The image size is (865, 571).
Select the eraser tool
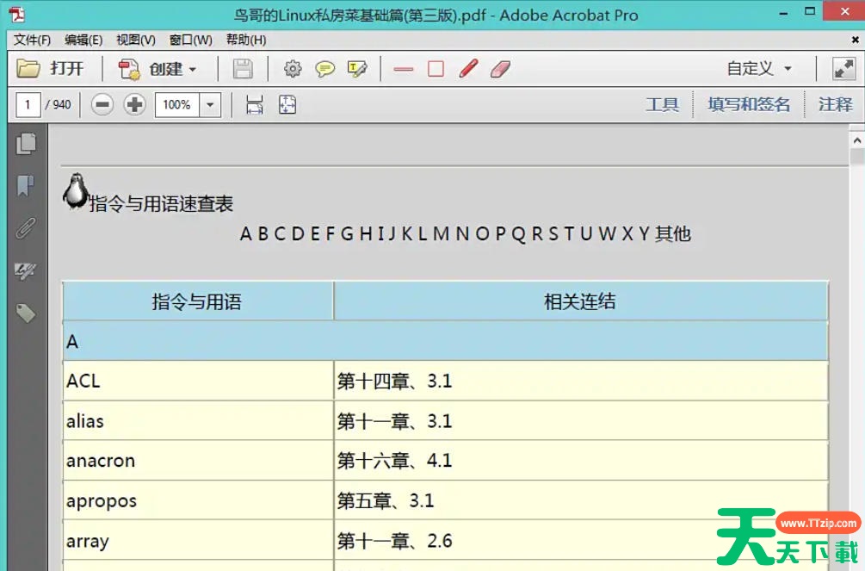click(x=501, y=69)
